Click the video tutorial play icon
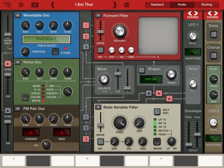Screen dimensions: 224x168 click(x=35, y=5)
